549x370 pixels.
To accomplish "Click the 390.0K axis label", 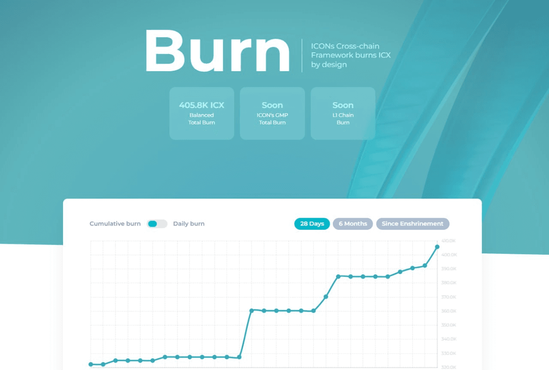I will pyautogui.click(x=449, y=269).
